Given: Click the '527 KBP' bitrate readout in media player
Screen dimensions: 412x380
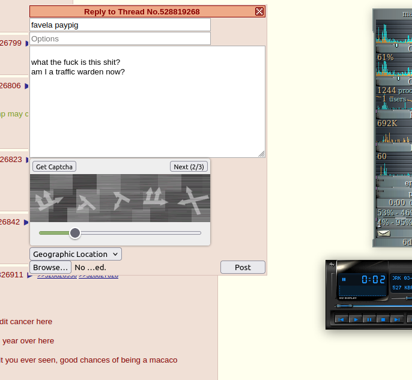Looking at the screenshot, I should click(402, 288).
